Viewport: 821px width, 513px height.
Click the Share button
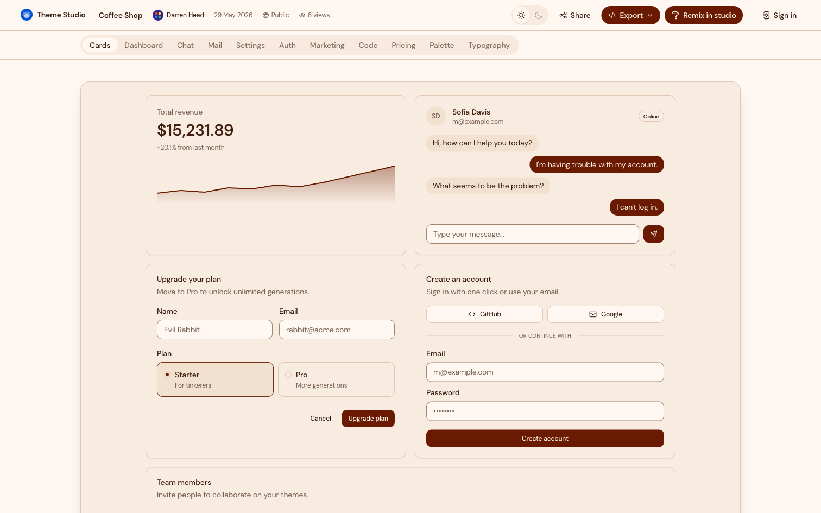click(575, 15)
